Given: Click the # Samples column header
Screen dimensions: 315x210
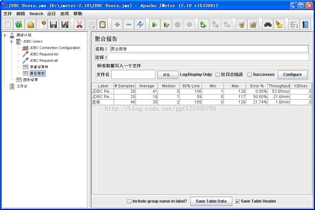Looking at the screenshot, I should 125,86.
